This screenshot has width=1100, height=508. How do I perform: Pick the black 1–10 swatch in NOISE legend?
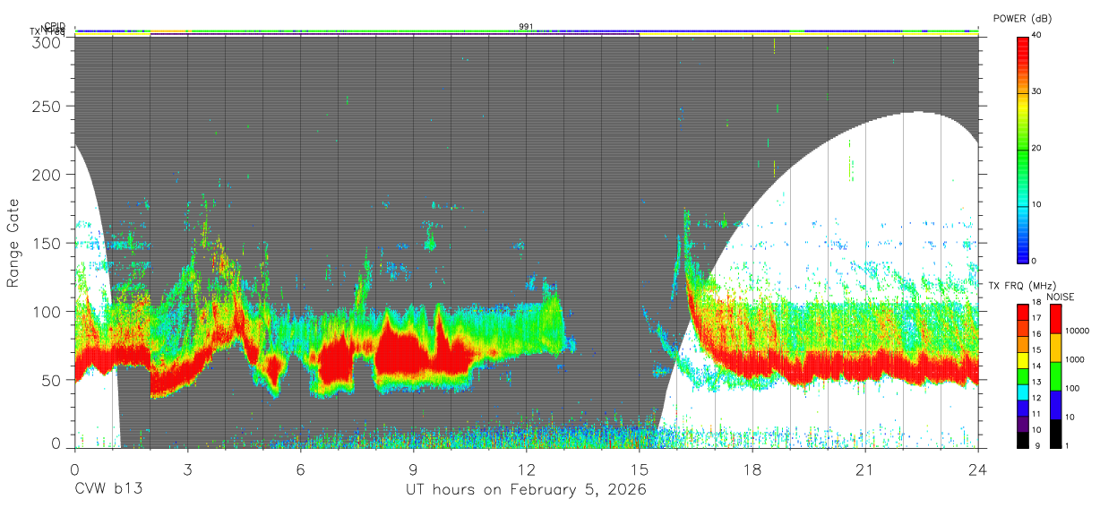click(1056, 432)
